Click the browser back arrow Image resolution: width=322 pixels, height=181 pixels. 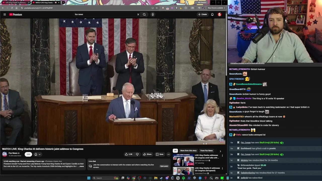point(3,8)
